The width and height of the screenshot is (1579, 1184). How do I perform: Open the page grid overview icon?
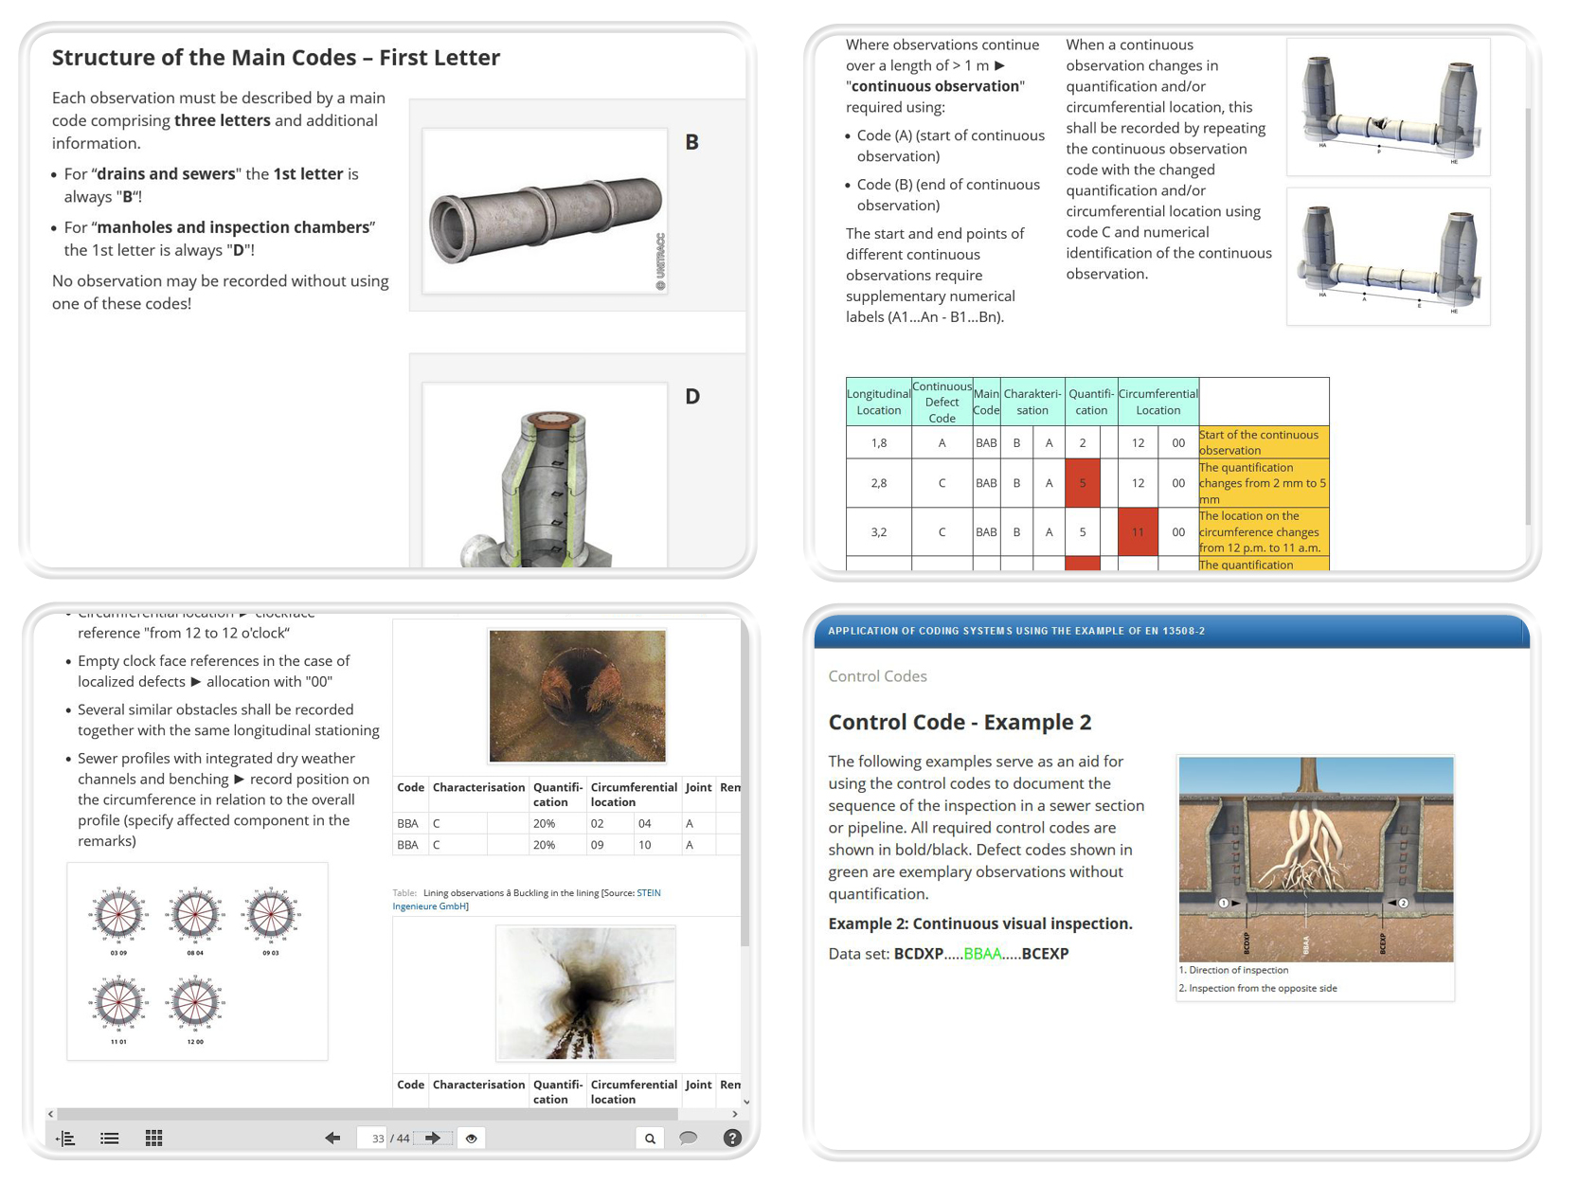point(153,1139)
